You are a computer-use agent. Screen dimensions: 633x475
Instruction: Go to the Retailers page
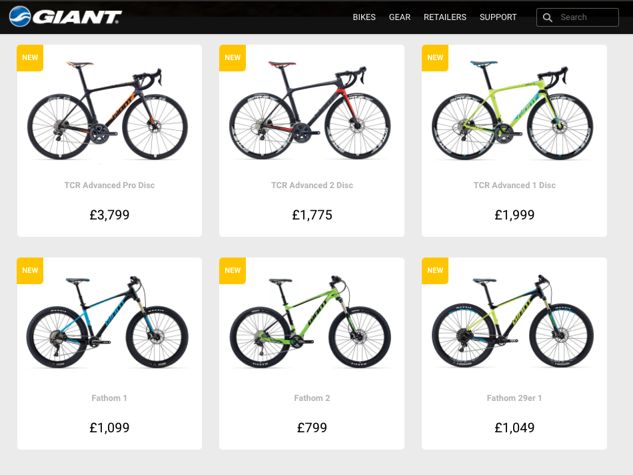click(445, 17)
